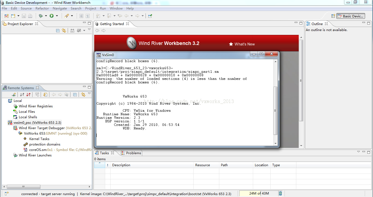Toggle block selection mode toolbar button
The image size is (373, 197).
(x=81, y=16)
